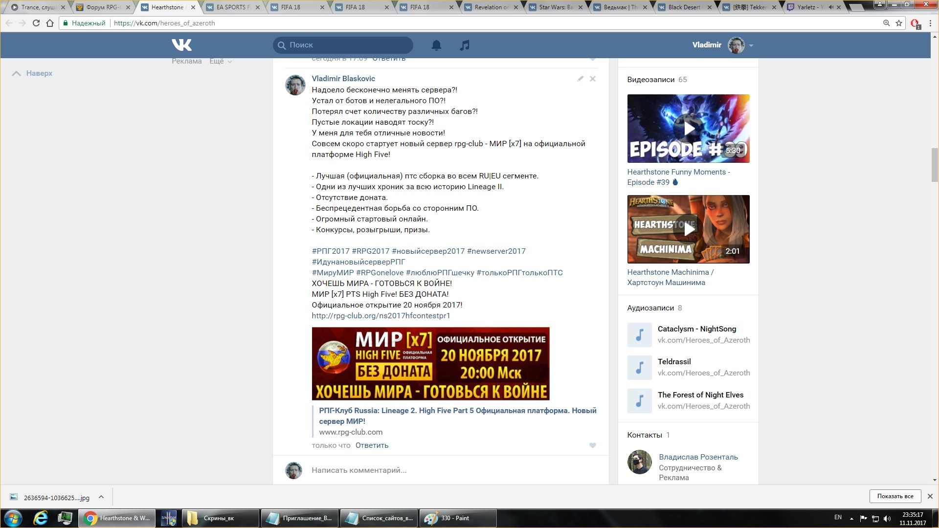Click Vladimir avatar in header
Viewport: 939px width, 528px height.
736,45
